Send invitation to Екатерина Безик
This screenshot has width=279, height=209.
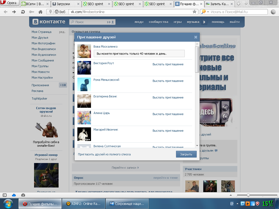point(168,98)
